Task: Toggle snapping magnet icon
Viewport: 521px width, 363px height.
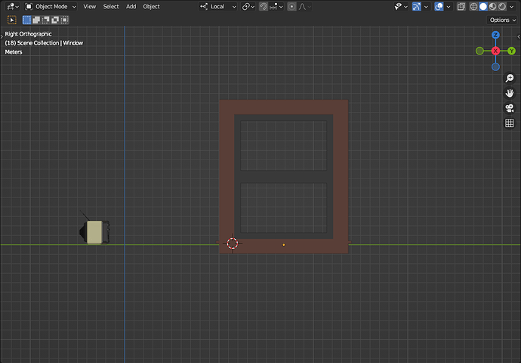Action: tap(264, 6)
